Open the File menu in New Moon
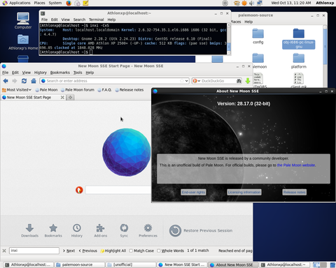 [5, 73]
